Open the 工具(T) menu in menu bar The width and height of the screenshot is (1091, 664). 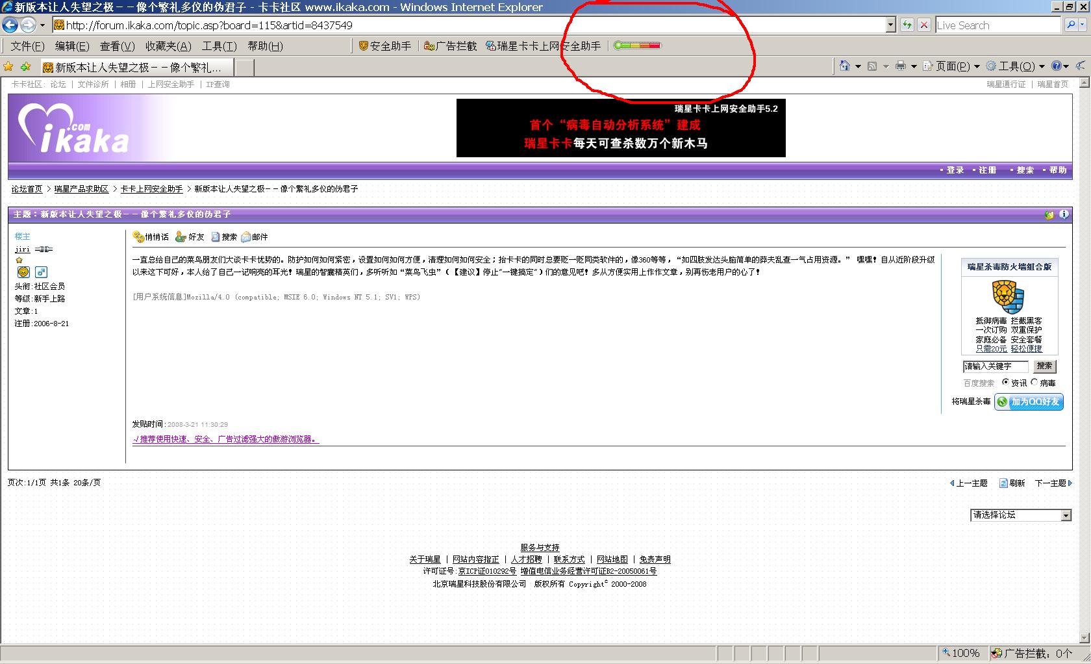(x=219, y=46)
